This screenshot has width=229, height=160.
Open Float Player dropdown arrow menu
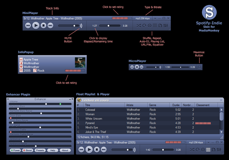208,143
